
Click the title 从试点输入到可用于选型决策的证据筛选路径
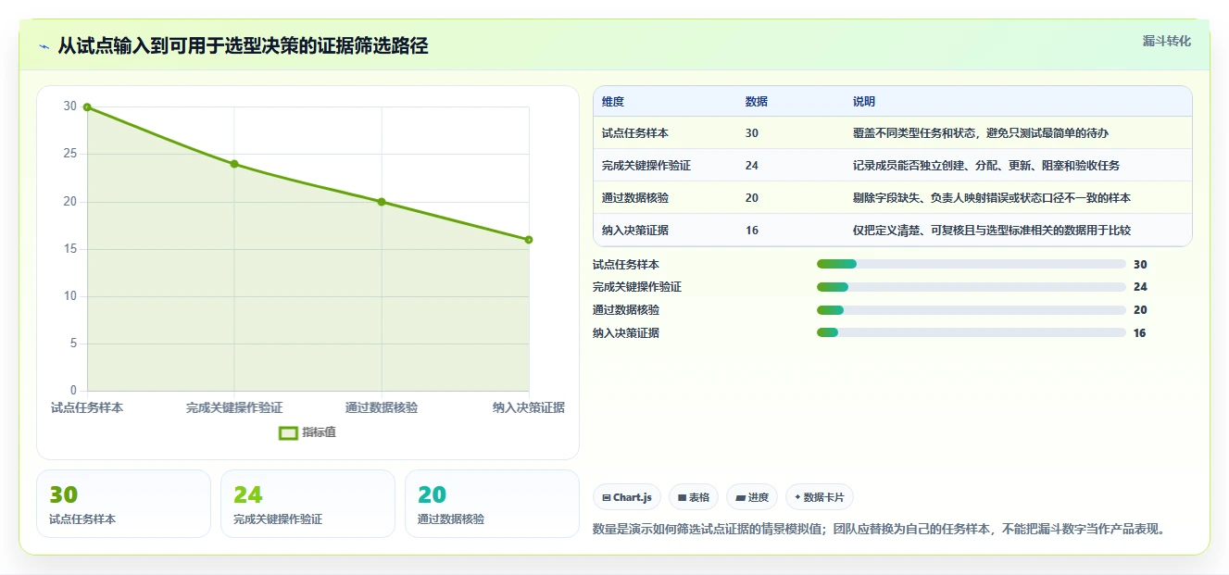[243, 46]
